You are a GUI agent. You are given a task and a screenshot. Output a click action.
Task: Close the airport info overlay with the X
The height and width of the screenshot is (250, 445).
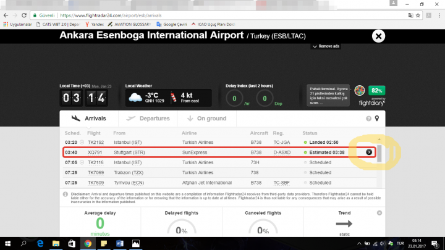pos(378,36)
